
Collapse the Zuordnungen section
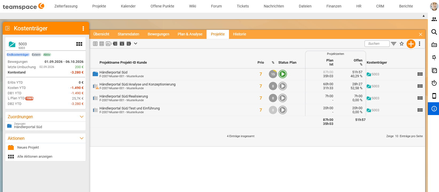82,117
